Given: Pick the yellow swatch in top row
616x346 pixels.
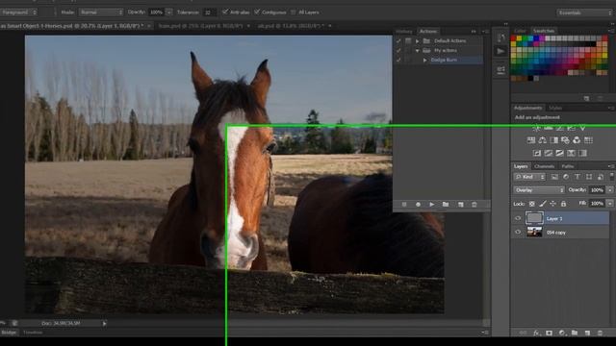Looking at the screenshot, I should tap(519, 38).
